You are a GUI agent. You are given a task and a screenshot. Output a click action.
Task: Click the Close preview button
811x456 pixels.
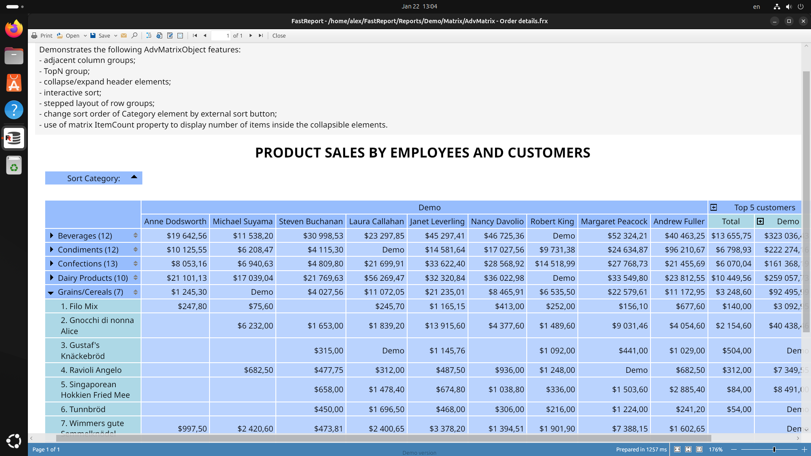(279, 36)
